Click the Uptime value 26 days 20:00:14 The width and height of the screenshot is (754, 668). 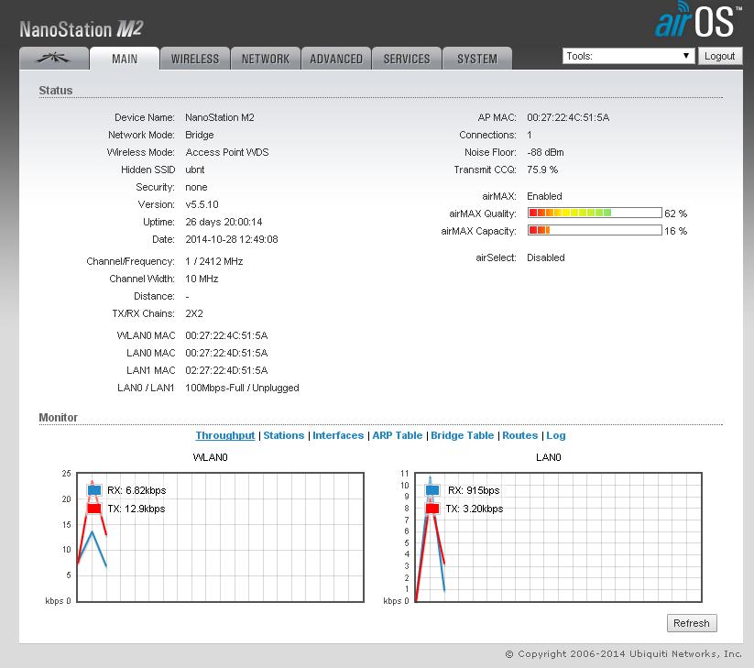click(224, 222)
